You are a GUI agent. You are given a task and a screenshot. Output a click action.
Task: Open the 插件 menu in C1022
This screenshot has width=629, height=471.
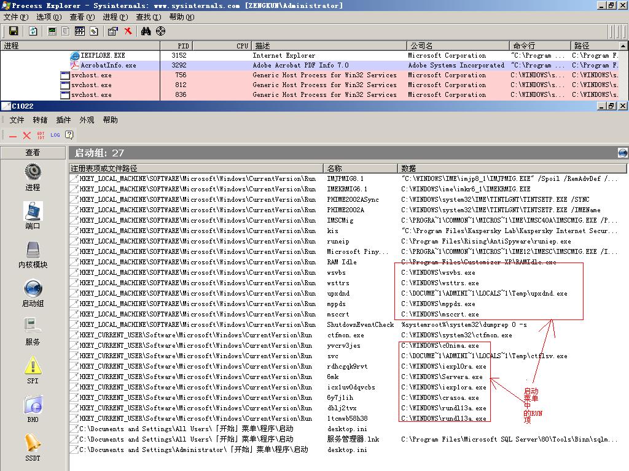[x=63, y=120]
